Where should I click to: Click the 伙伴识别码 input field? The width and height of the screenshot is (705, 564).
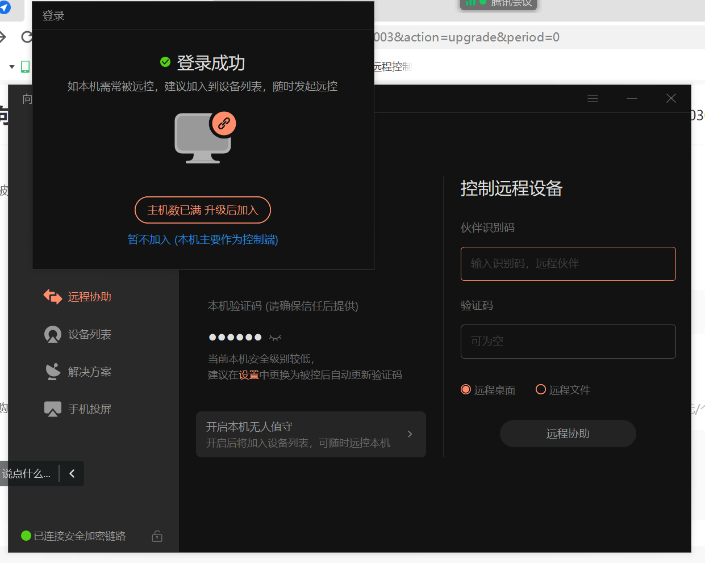[x=568, y=264]
